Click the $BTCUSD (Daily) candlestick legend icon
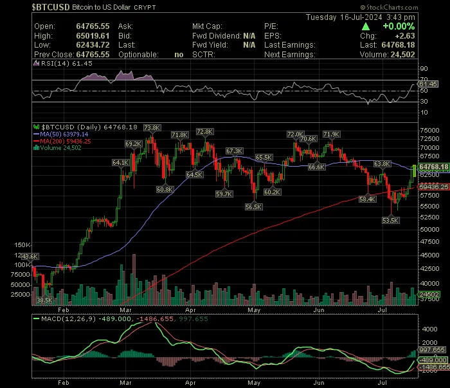Image resolution: width=450 pixels, height=388 pixels. [37, 127]
